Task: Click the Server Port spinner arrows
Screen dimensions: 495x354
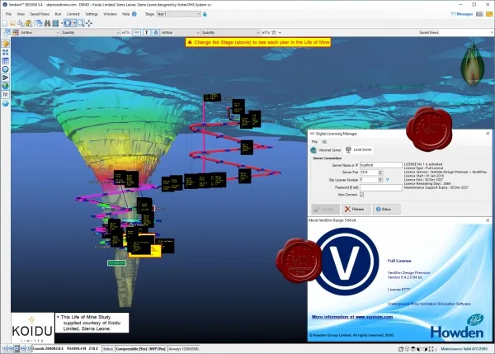Action: 380,172
